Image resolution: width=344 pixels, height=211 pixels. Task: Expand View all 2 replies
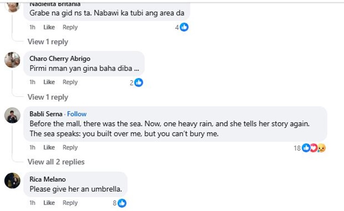click(56, 162)
